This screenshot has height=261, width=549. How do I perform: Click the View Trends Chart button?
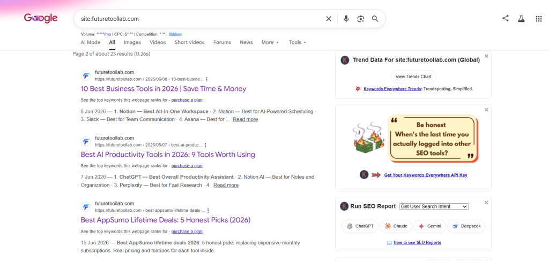coord(413,76)
